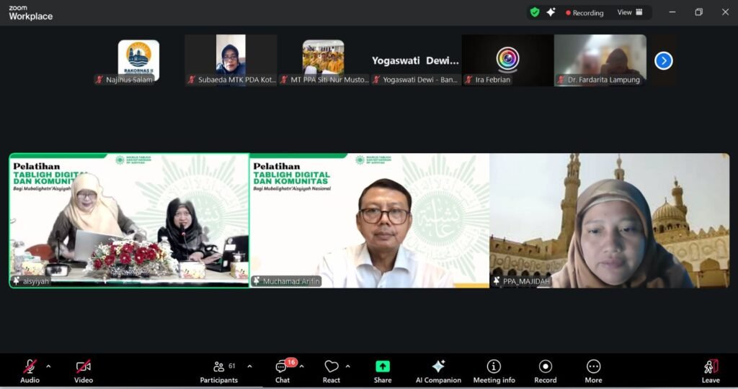This screenshot has height=389, width=738.
Task: Open the View layout menu
Action: point(629,12)
